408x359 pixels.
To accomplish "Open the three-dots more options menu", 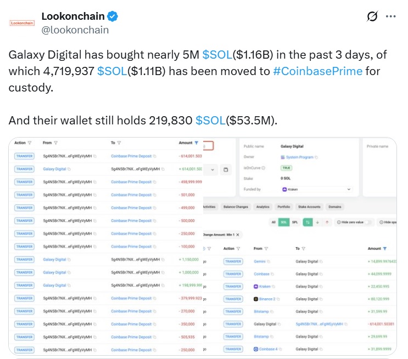I will coord(390,16).
